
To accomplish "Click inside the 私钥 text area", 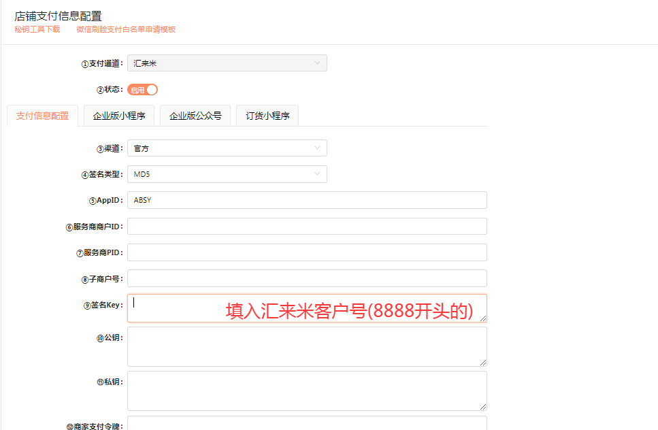I will pos(307,390).
